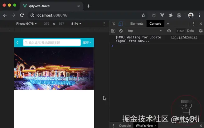Open the circular target extension icon

pos(179,15)
